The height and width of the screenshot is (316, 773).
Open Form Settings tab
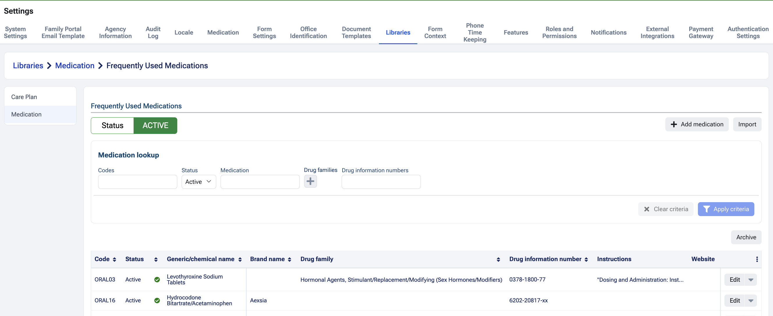pyautogui.click(x=264, y=32)
